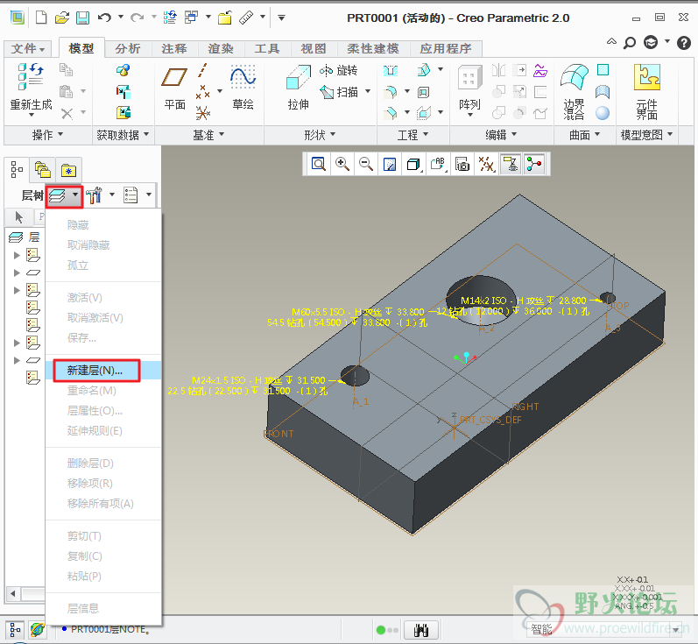Viewport: 698px width, 644px height.
Task: Save the model with the diskette icon
Action: [82, 18]
